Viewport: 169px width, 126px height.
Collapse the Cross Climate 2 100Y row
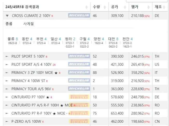(x=7, y=16)
